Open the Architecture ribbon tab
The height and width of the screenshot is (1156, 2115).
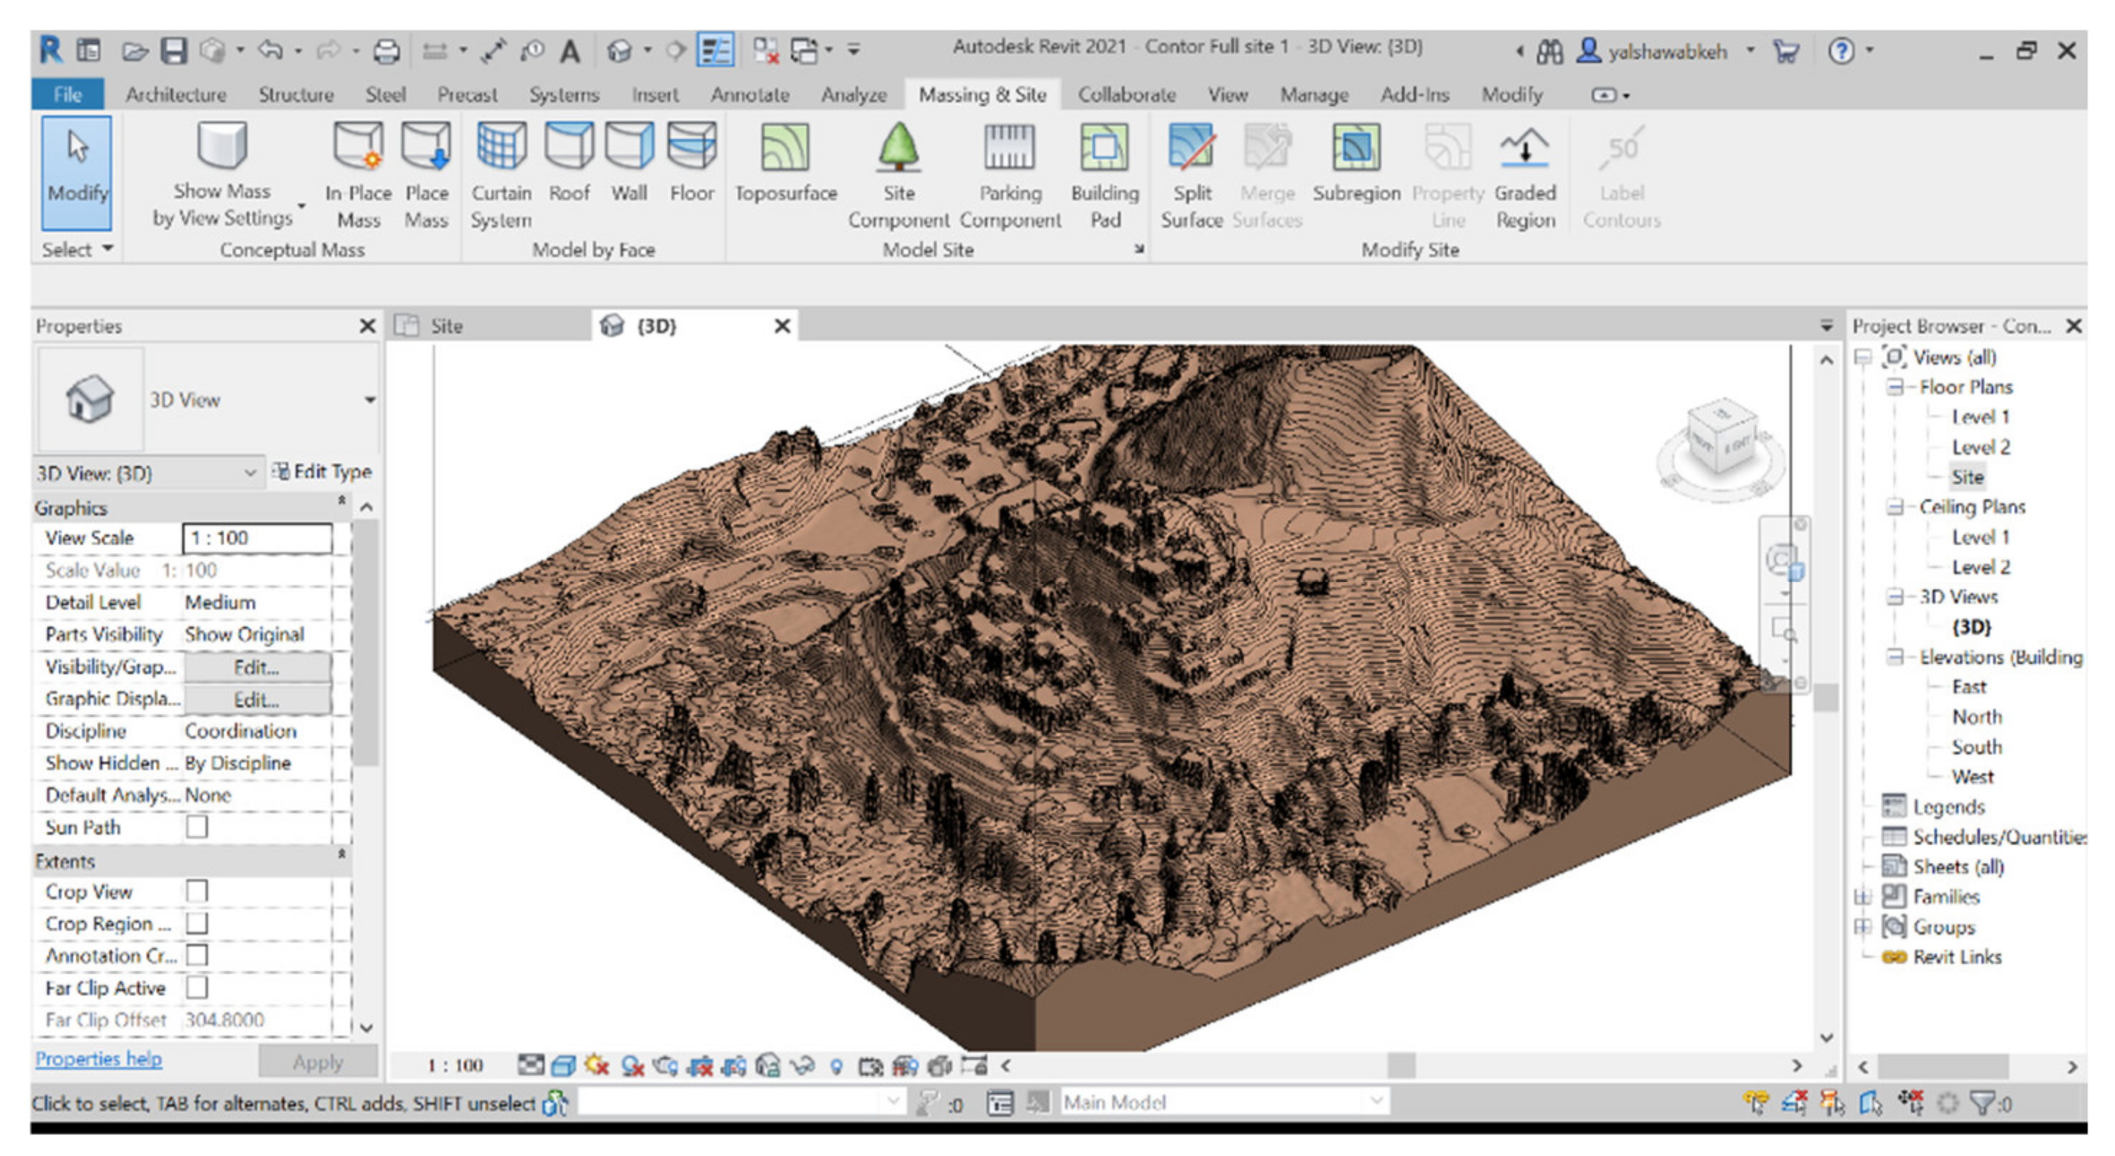click(176, 95)
